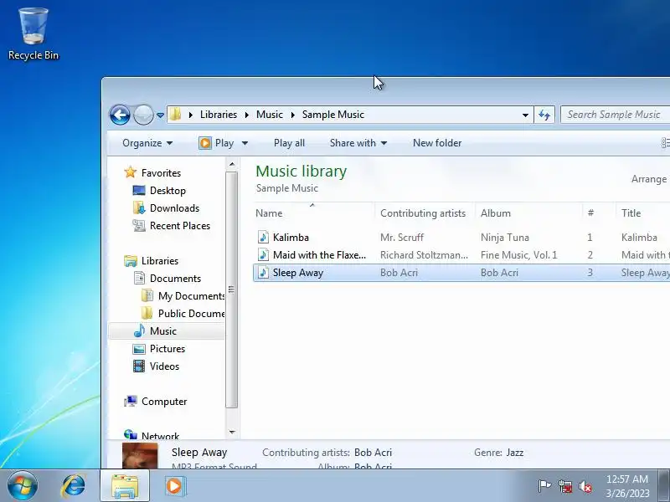670x502 pixels.
Task: Click the Search Sample Music field
Action: pos(615,115)
